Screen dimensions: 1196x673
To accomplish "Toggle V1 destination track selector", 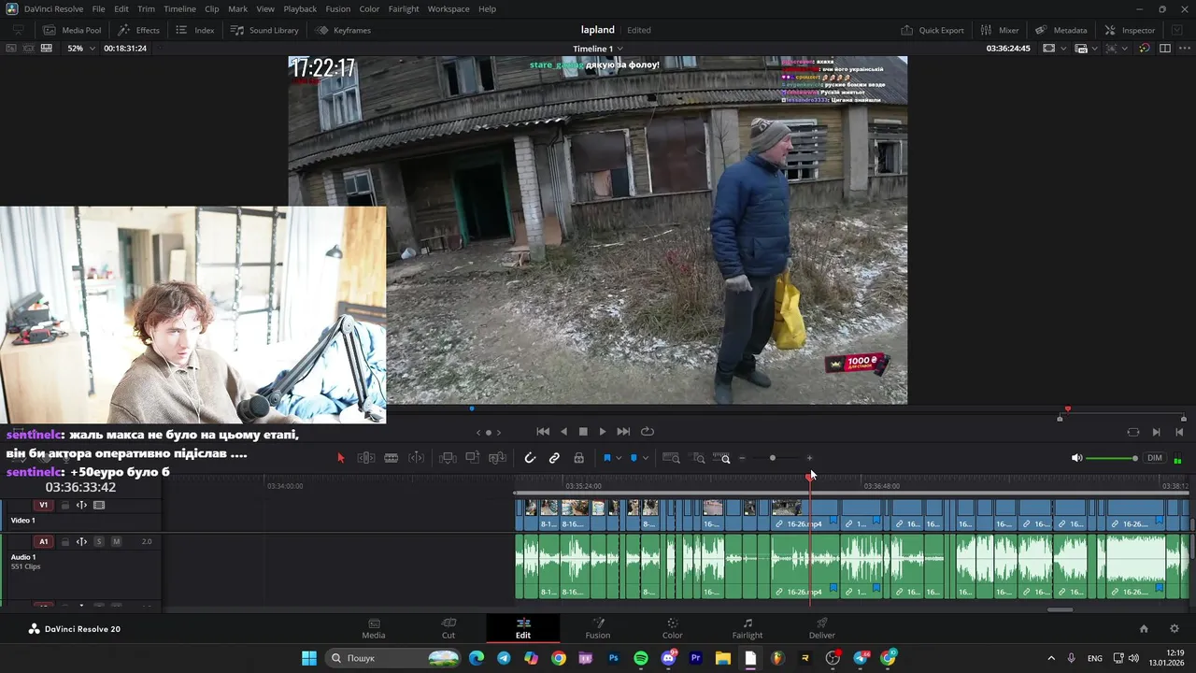I will pos(43,505).
